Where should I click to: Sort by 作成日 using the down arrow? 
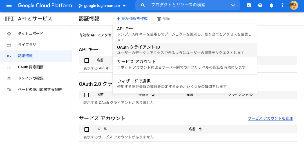point(153,95)
